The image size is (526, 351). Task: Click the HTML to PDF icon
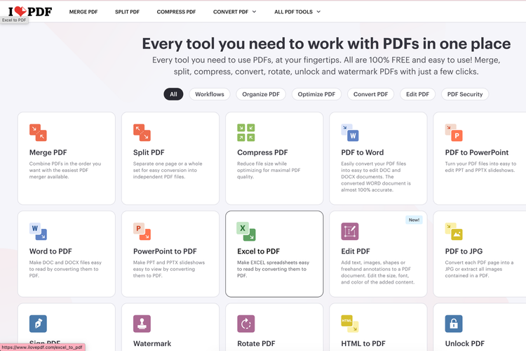[350, 324]
